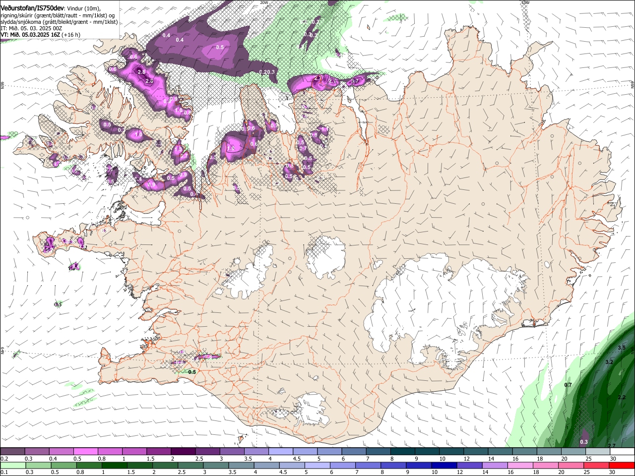635x476 pixels.
Task: Click the '0.20.3' overlapping values label
Action: pyautogui.click(x=267, y=72)
